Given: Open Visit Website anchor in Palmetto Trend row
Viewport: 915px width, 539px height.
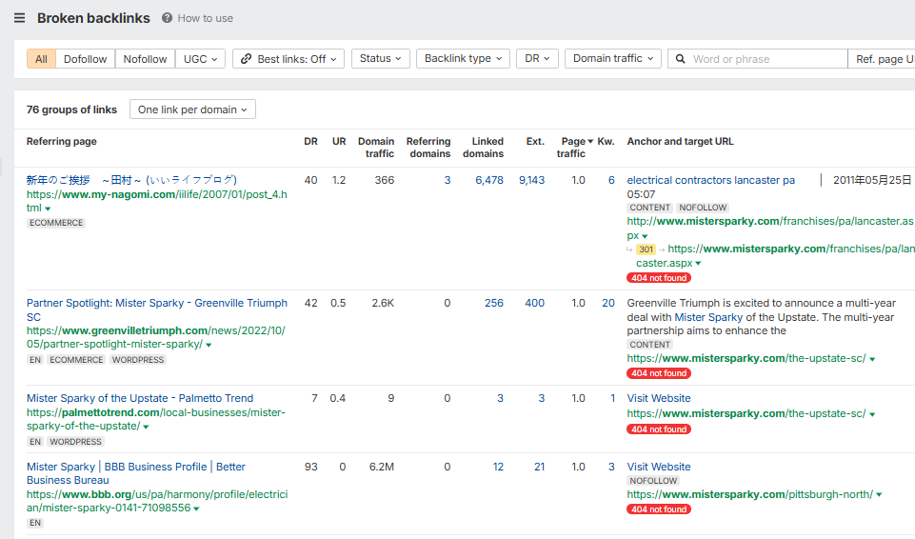Looking at the screenshot, I should point(659,398).
